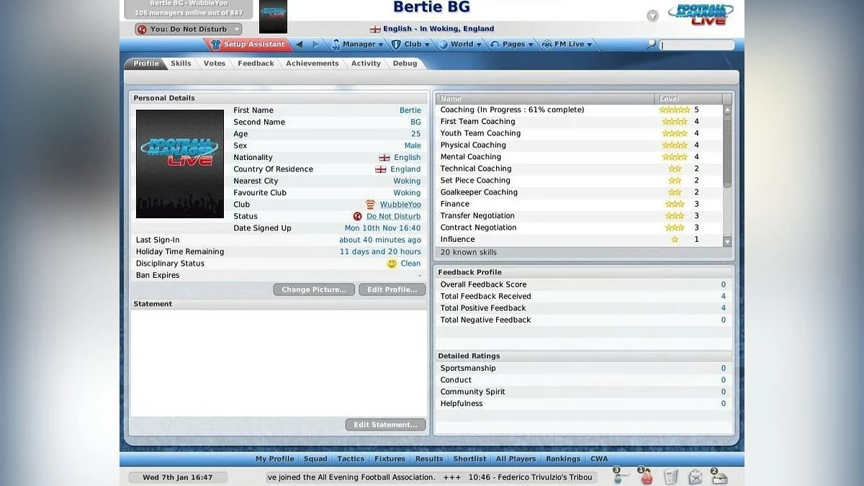
Task: Click the back navigation arrow
Action: click(300, 45)
